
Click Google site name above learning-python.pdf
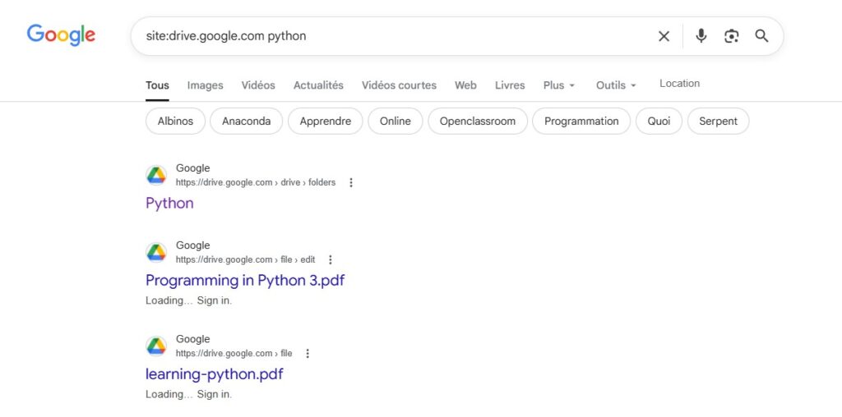point(192,339)
